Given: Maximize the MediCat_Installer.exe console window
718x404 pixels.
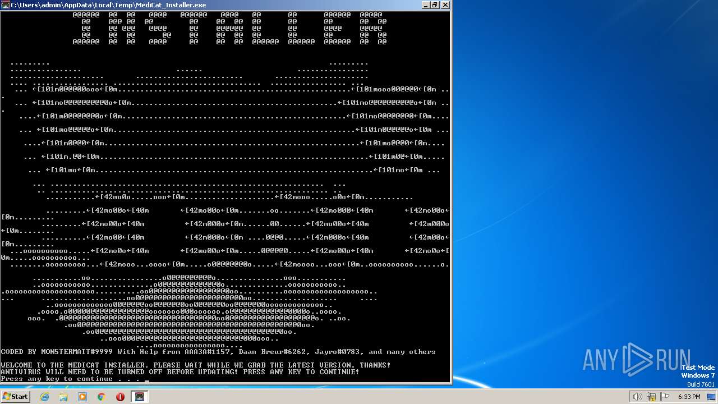Looking at the screenshot, I should [x=435, y=5].
